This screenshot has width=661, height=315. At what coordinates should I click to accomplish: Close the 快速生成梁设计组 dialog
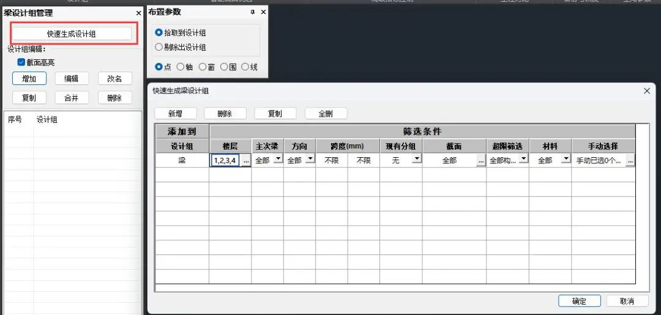point(647,91)
